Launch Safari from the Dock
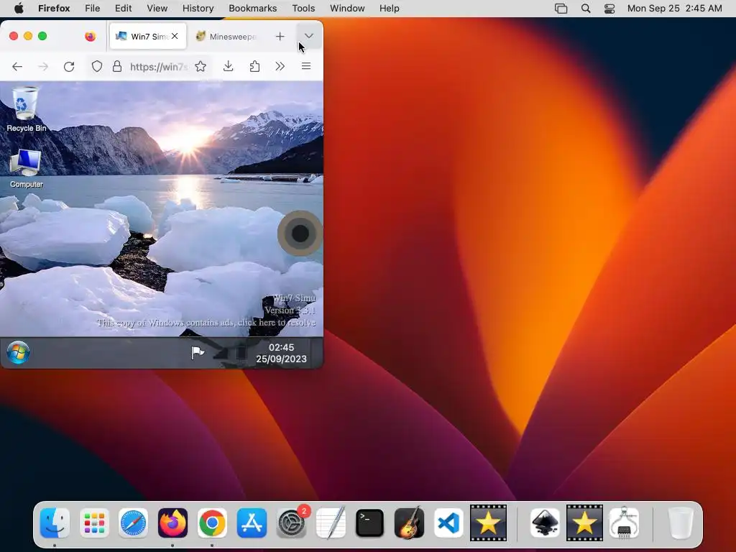736x552 pixels. [133, 523]
